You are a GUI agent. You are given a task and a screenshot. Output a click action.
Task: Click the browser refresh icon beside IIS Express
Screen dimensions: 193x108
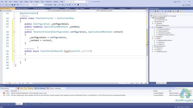point(55,5)
